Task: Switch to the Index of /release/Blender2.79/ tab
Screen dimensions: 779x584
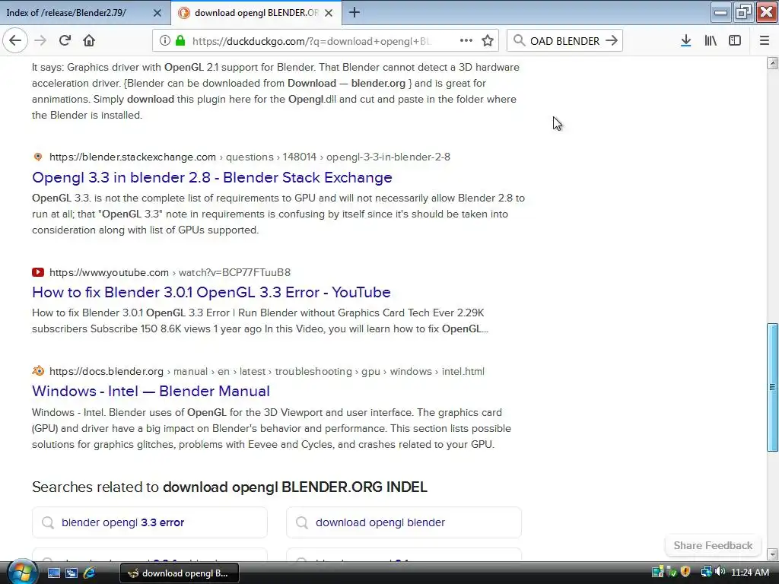Action: click(x=85, y=12)
